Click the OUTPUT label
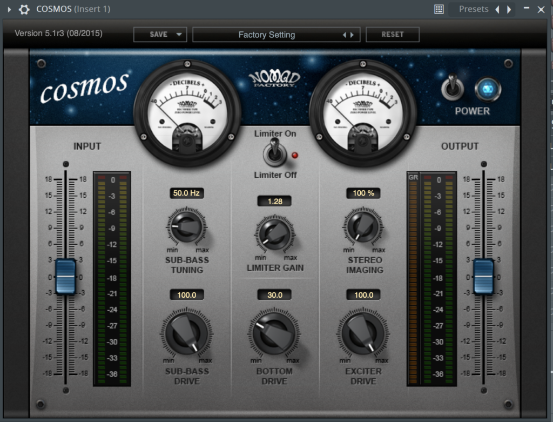 (x=460, y=146)
